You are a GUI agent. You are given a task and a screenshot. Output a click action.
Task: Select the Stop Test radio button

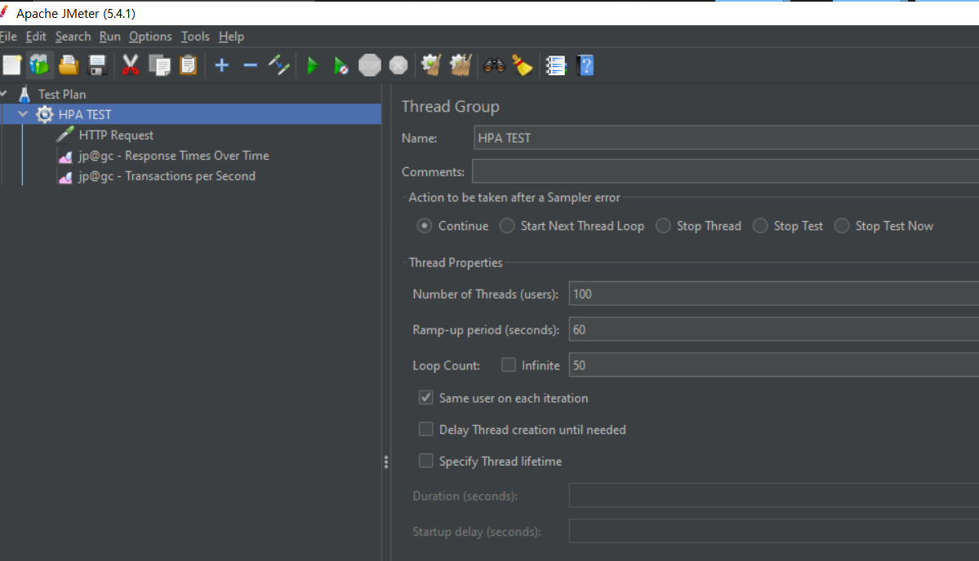(x=760, y=226)
